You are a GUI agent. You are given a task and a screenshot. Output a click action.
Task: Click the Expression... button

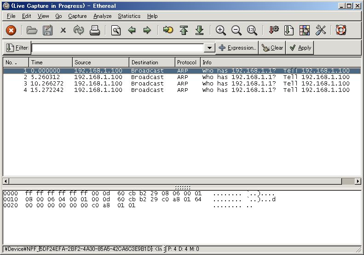click(x=237, y=48)
